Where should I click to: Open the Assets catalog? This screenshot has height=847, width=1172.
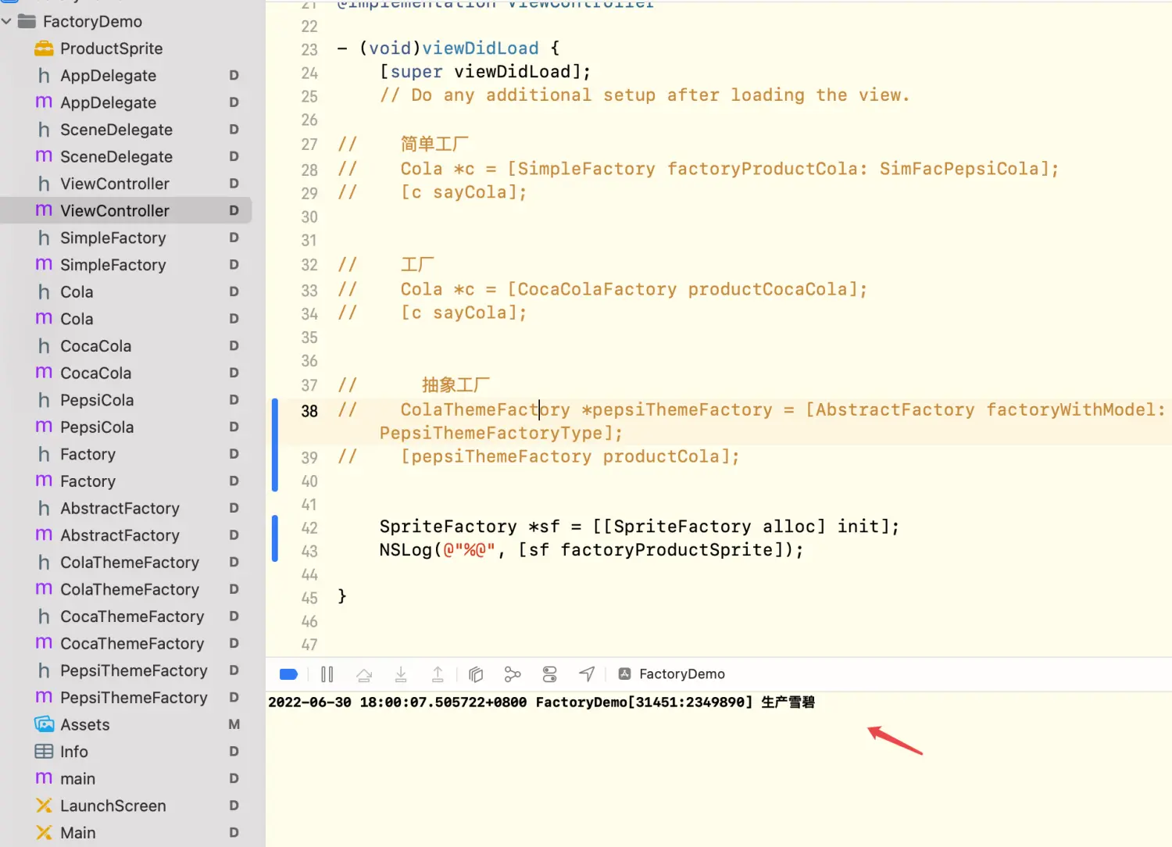tap(84, 725)
